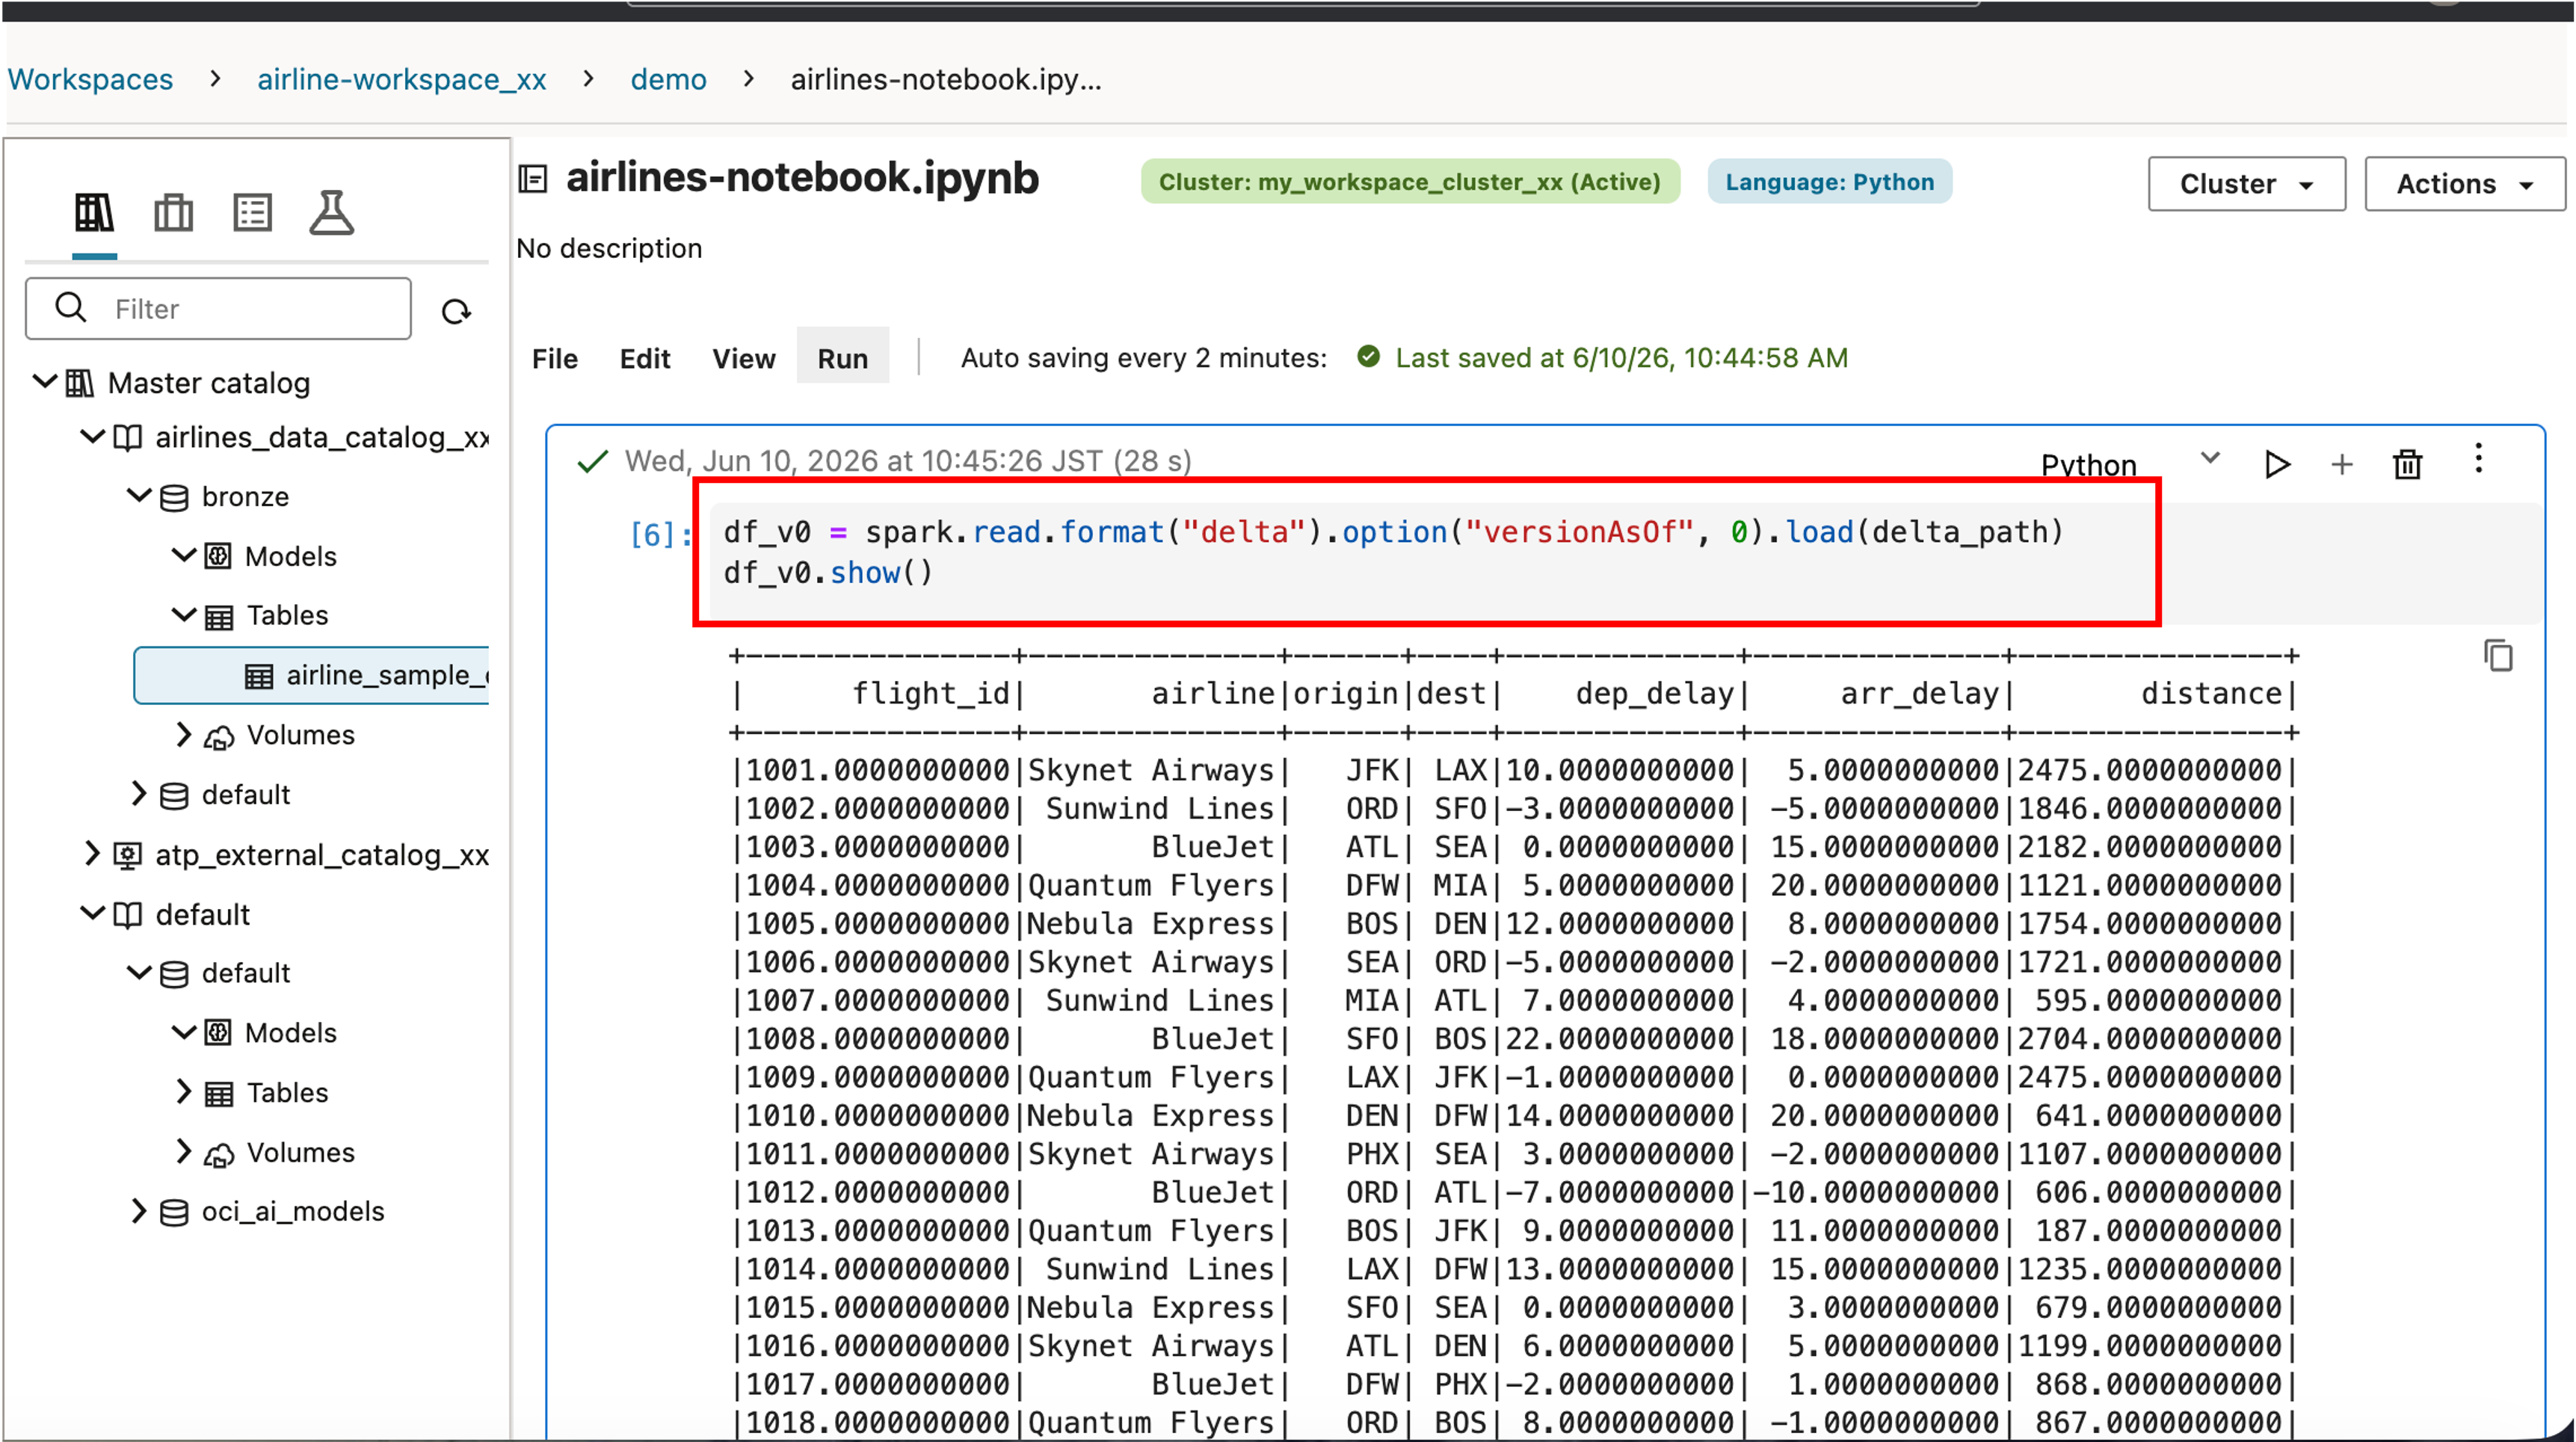Open the suitcase sidebar tab icon
Image resolution: width=2576 pixels, height=1442 pixels.
pyautogui.click(x=173, y=212)
